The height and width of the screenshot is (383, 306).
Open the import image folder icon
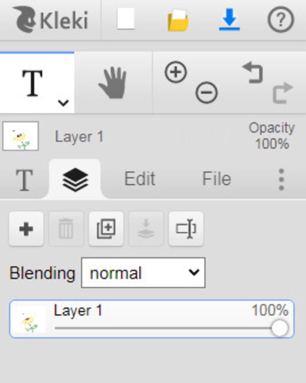178,20
